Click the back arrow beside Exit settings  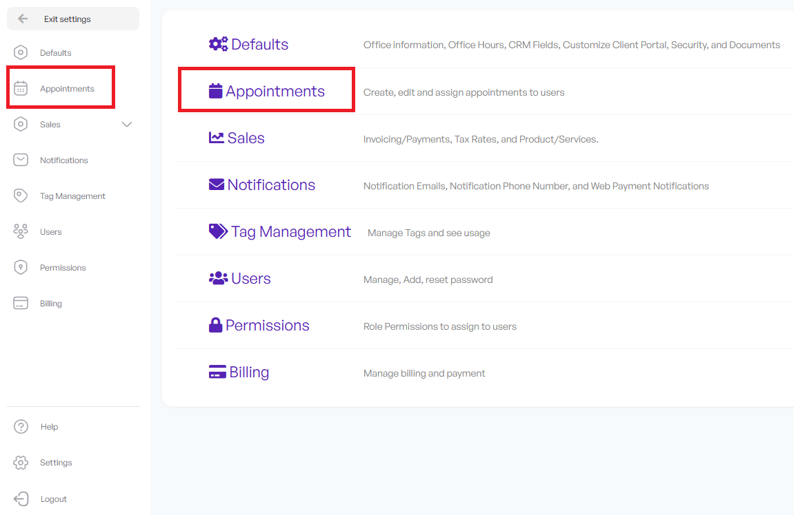[23, 19]
